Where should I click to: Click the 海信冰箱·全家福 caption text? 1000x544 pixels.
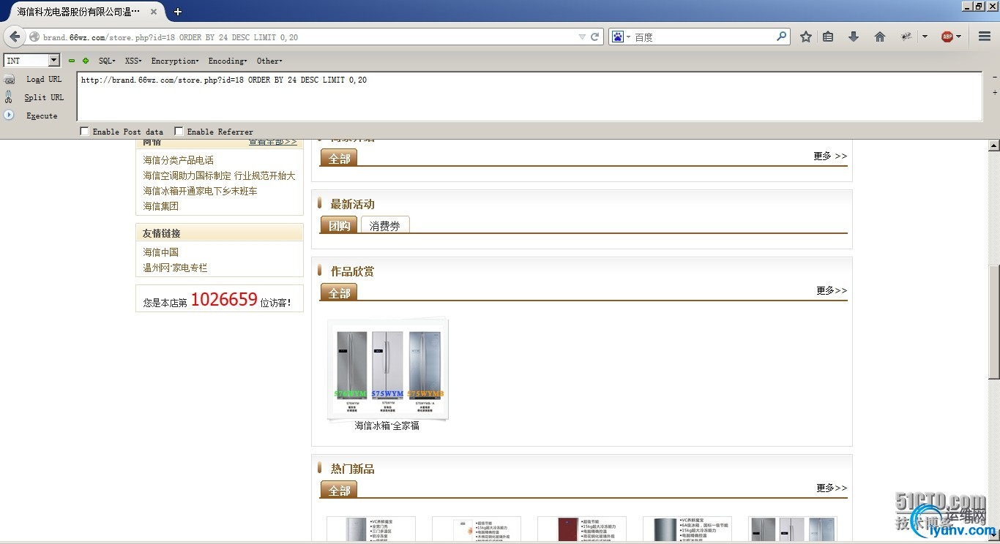387,426
